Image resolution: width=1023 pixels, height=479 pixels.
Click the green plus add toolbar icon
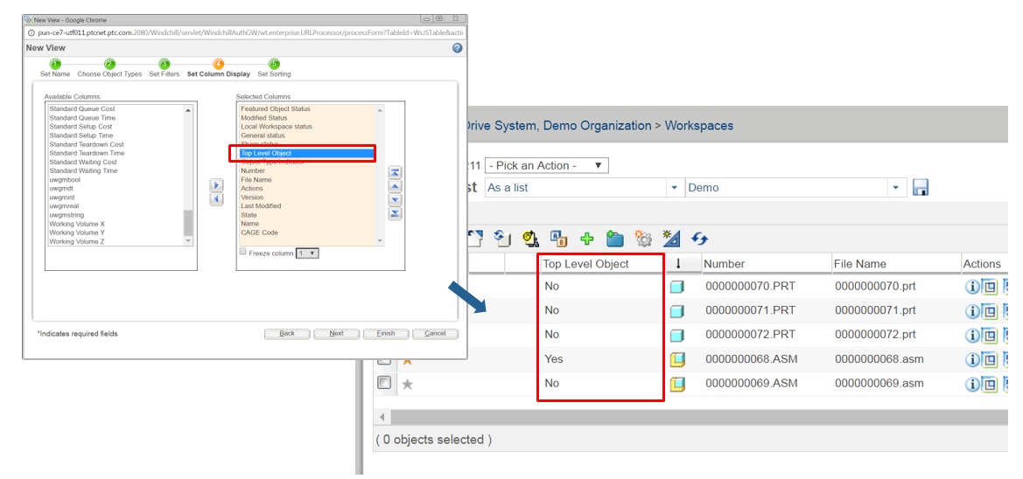click(587, 239)
